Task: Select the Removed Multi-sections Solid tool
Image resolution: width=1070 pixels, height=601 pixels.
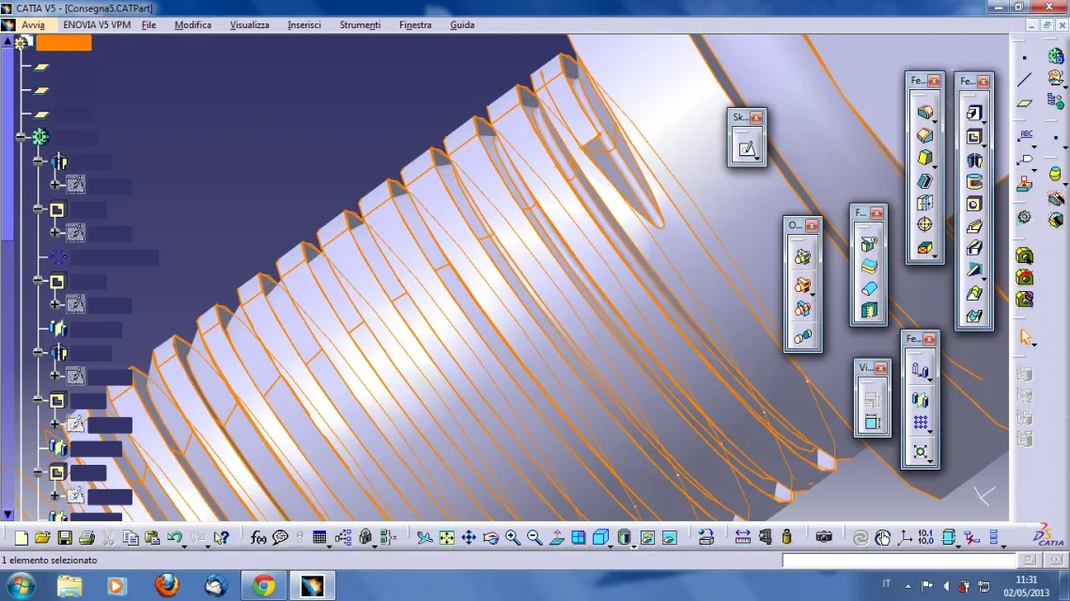Action: [974, 316]
